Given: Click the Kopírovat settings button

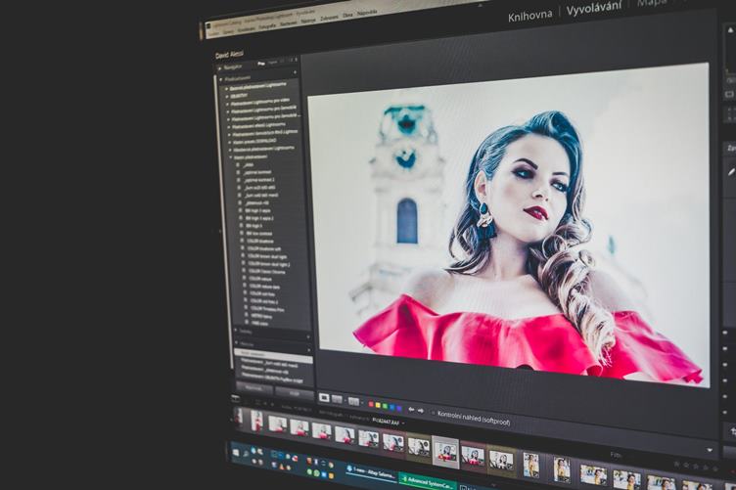Looking at the screenshot, I should 253,387.
